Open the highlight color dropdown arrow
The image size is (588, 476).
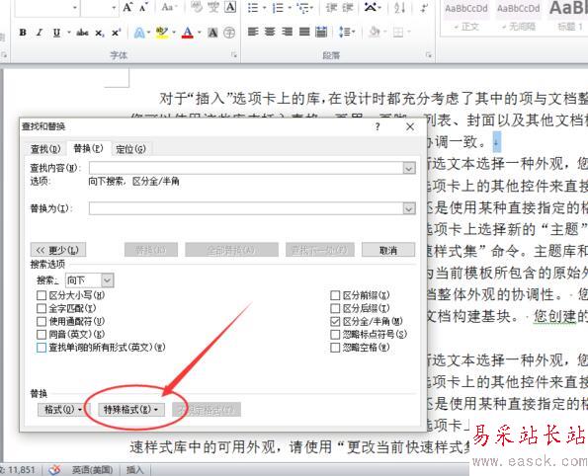coord(174,33)
